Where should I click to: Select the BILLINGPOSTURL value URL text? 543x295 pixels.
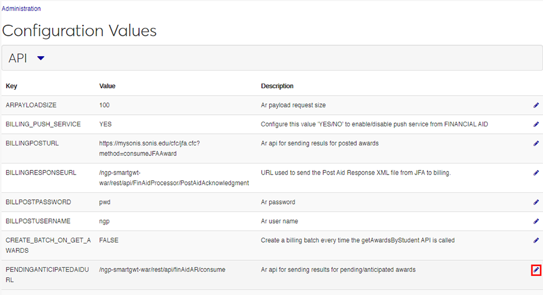pyautogui.click(x=149, y=148)
